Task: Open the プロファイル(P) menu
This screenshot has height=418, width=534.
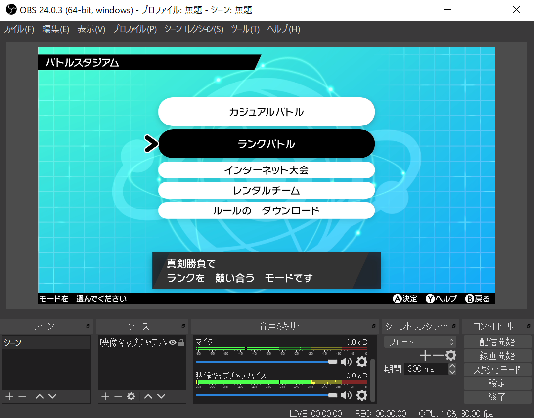Action: click(135, 29)
